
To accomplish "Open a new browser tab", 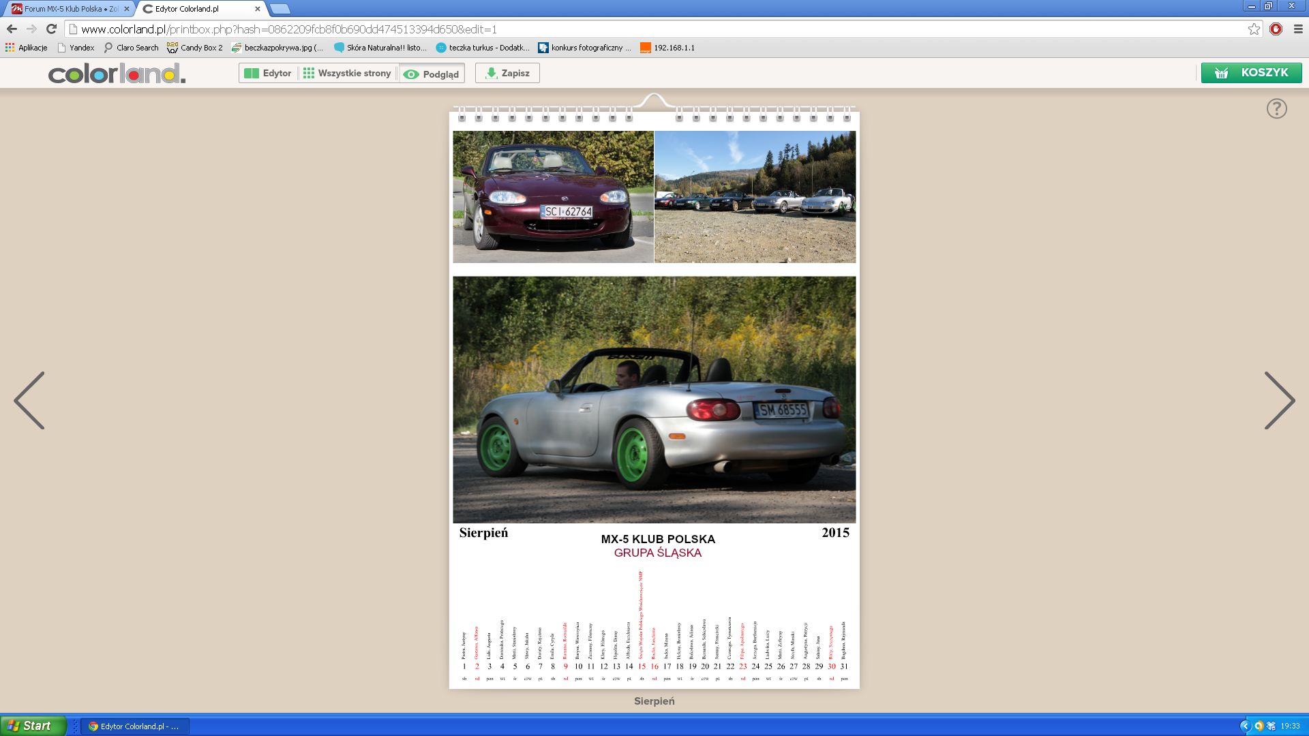I will click(x=280, y=9).
